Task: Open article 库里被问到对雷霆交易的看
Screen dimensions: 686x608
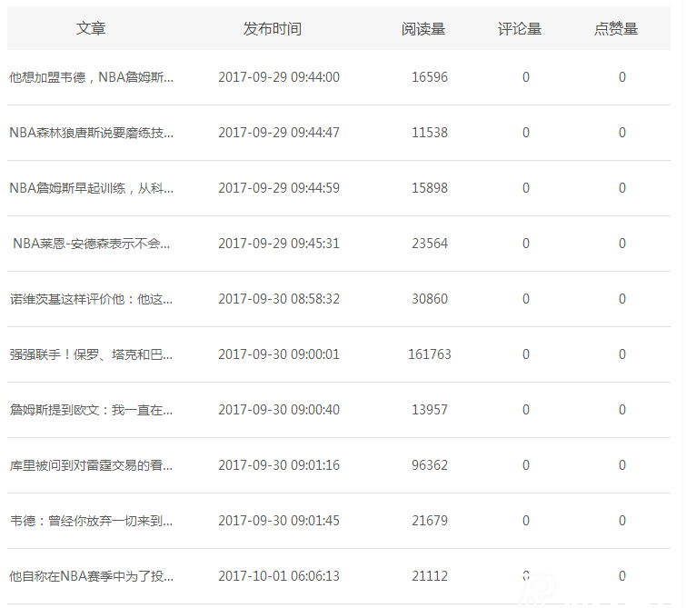Action: coord(91,465)
